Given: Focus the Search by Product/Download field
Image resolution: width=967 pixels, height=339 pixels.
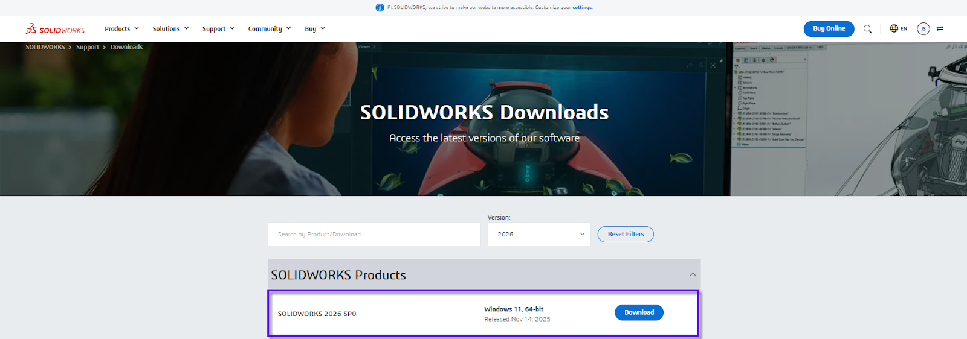Looking at the screenshot, I should coord(374,234).
